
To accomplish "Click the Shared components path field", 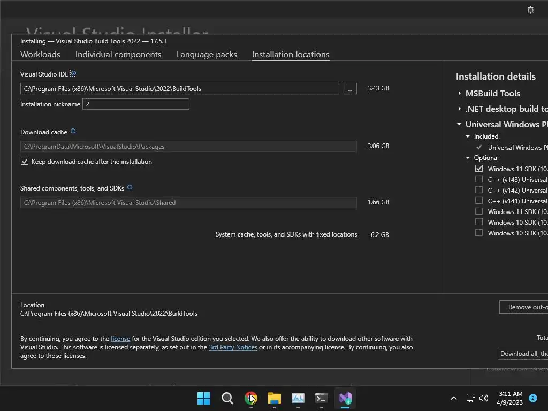I will 188,203.
